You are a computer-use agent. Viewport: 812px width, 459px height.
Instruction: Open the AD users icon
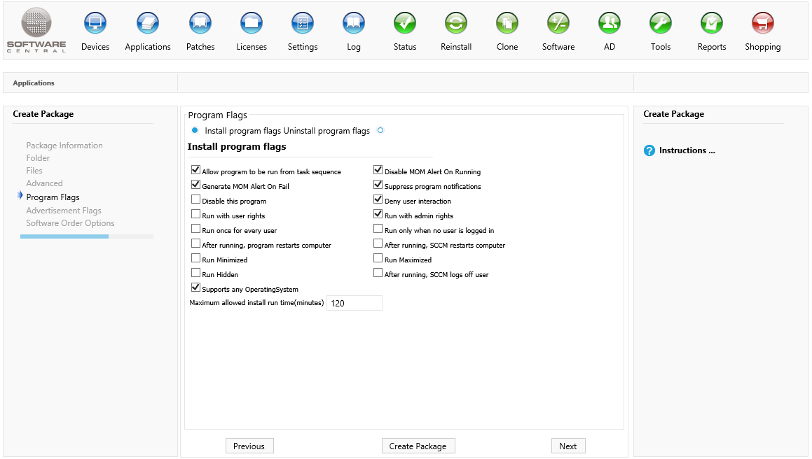coord(610,23)
